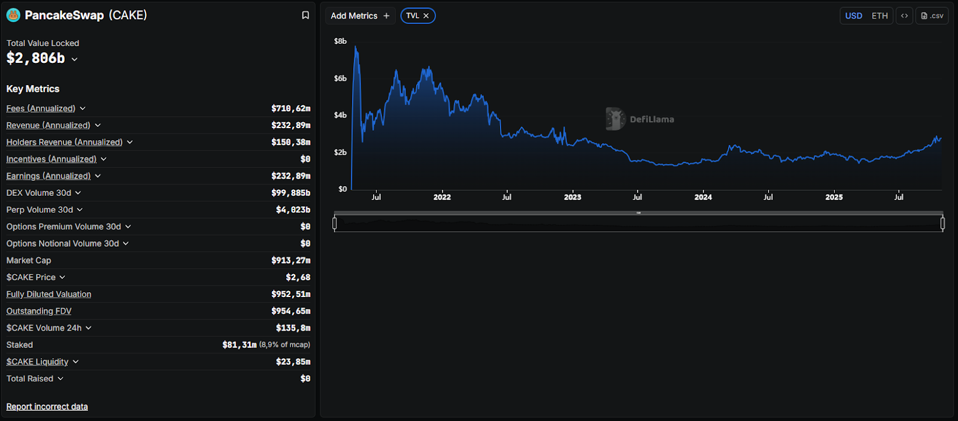Expand DEX Volume 30d details
The height and width of the screenshot is (421, 958).
[x=78, y=193]
